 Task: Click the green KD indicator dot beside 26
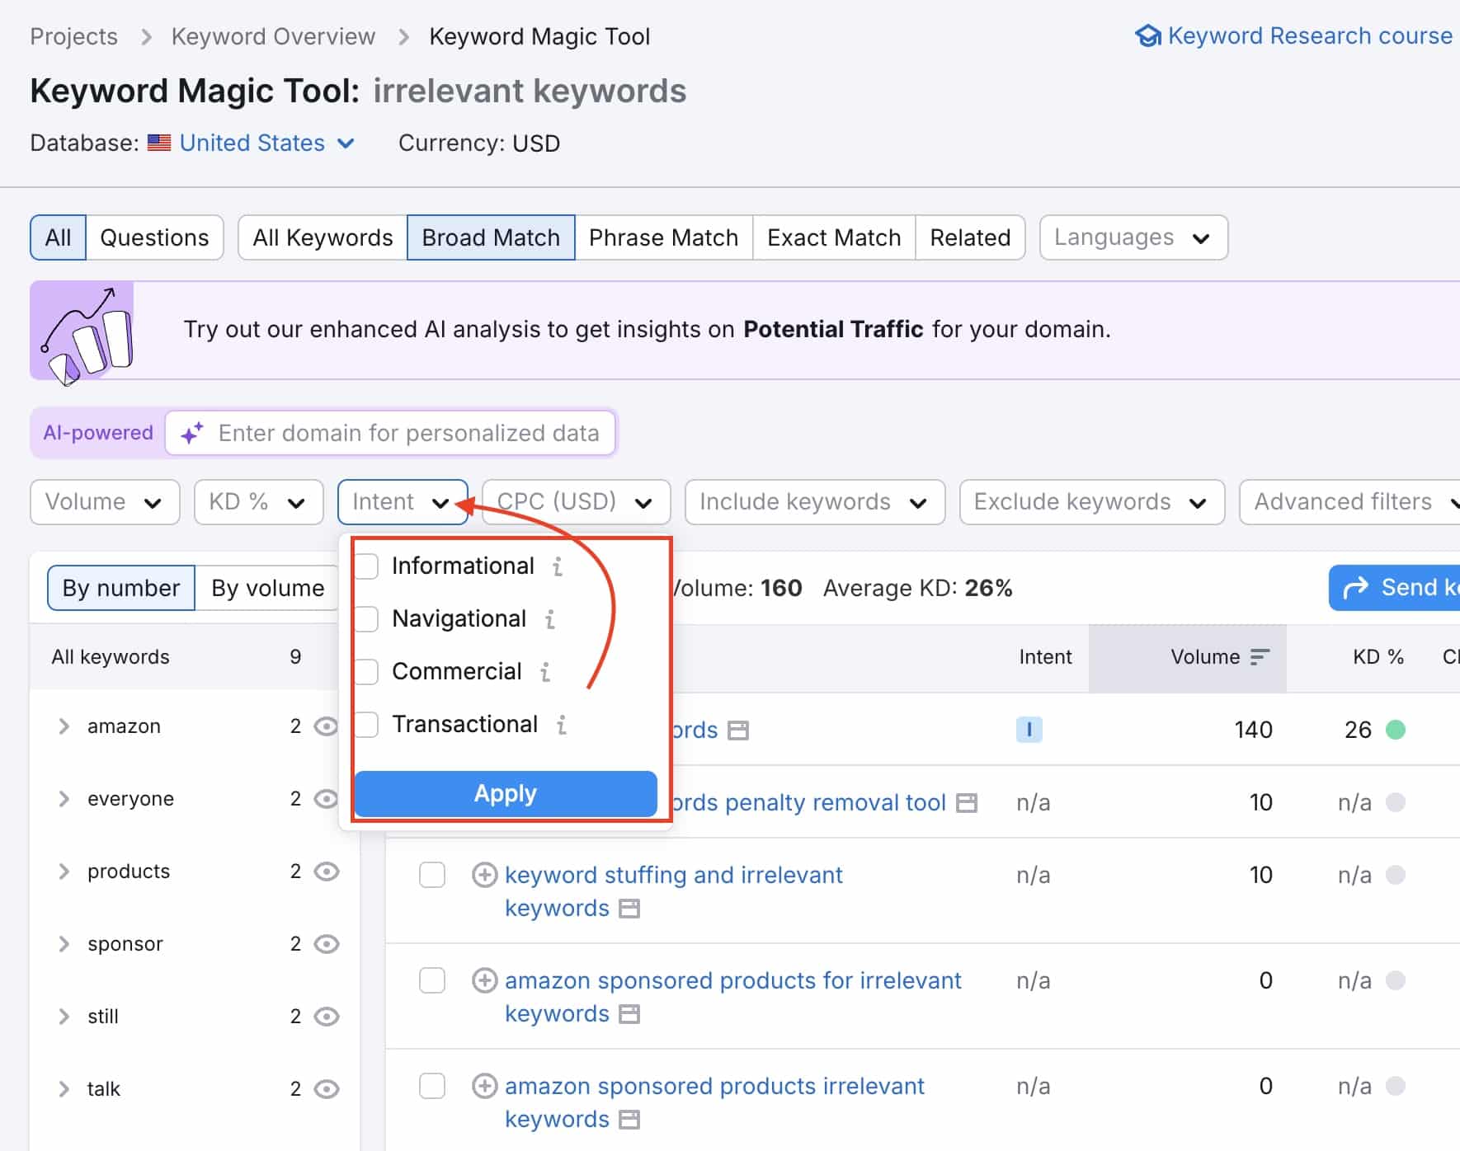(1396, 730)
